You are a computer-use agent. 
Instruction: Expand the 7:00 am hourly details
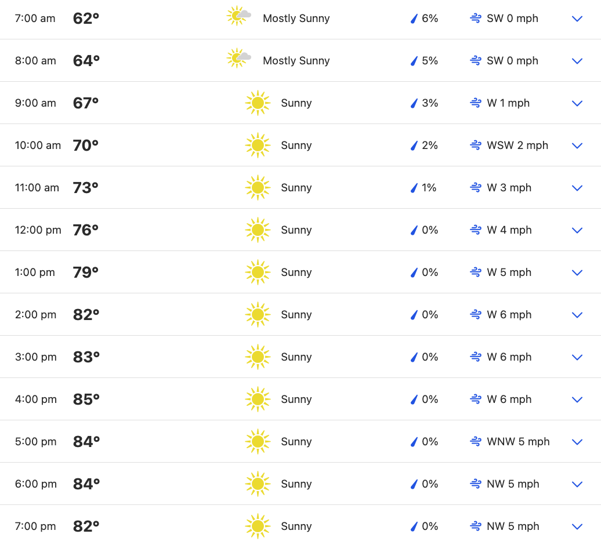pos(577,19)
